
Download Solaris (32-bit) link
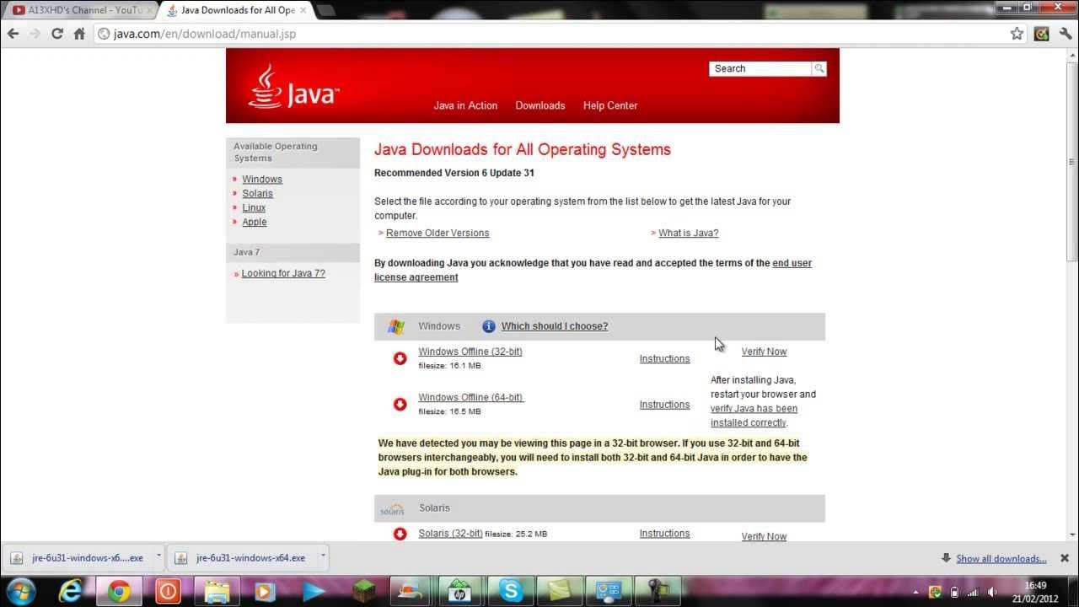tap(450, 534)
